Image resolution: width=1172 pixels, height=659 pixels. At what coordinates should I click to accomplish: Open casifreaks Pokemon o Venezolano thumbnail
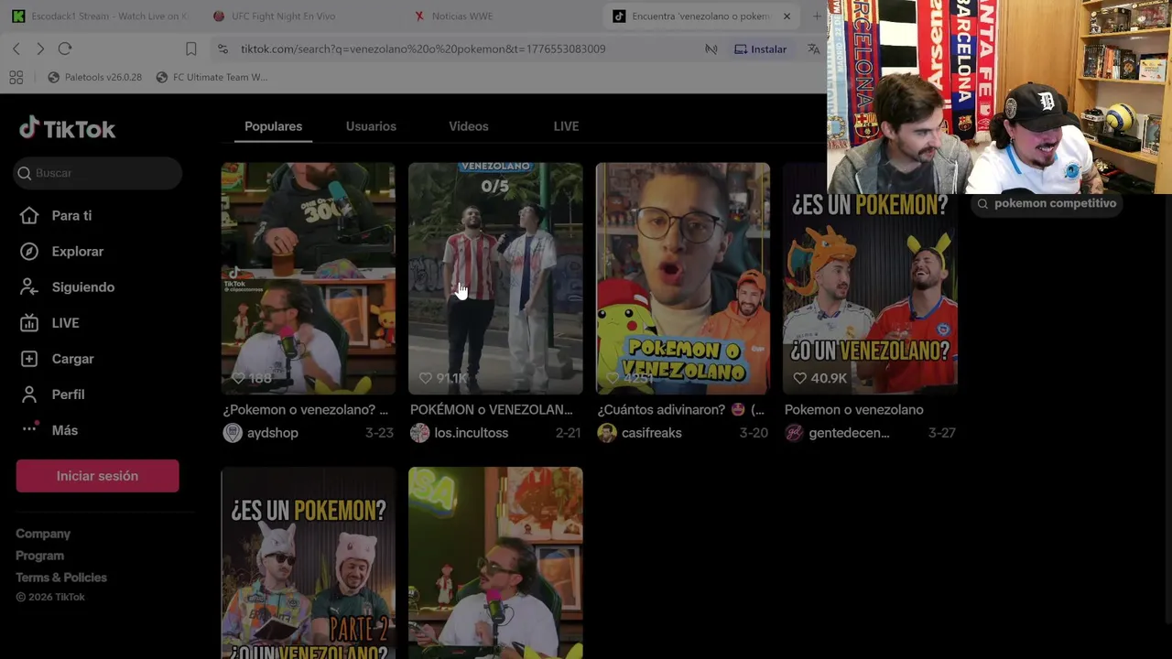pos(683,278)
